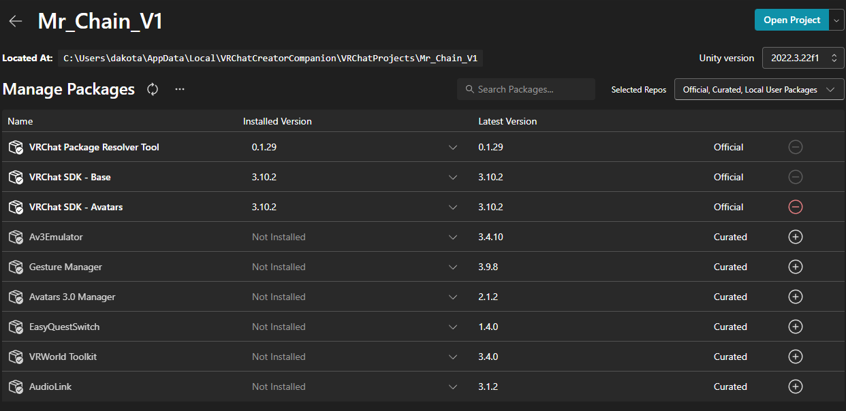The width and height of the screenshot is (846, 411).
Task: Open the Selected Repos dropdown
Action: point(759,90)
